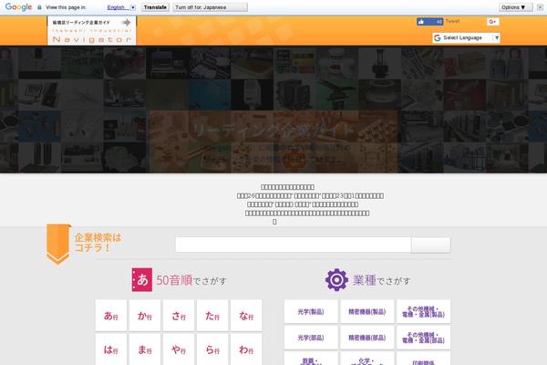Click the pink あ notebook icon
The image size is (547, 365).
(142, 280)
